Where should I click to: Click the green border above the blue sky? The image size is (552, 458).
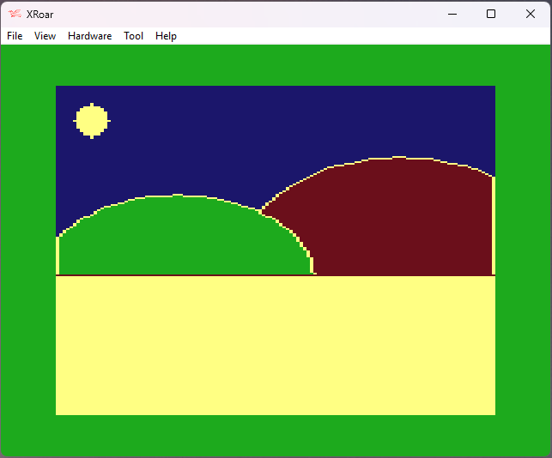(275, 65)
